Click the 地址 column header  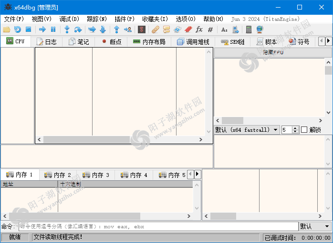click(29, 184)
